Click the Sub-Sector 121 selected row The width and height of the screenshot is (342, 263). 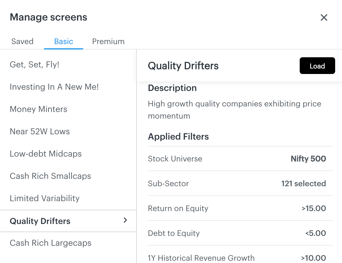[237, 183]
